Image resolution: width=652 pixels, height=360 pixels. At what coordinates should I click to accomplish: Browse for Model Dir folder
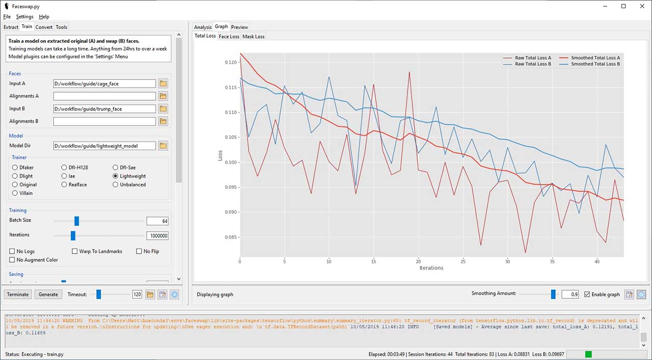163,146
